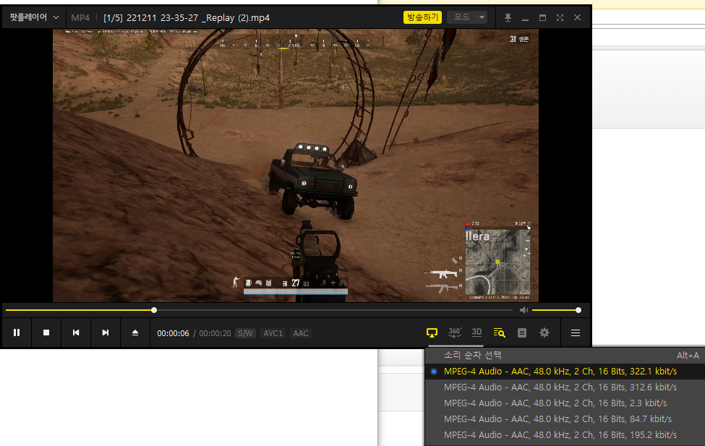
Task: Click the current time 00:00:06 display
Action: pos(173,333)
